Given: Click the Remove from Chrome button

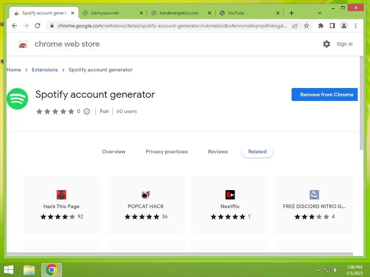Looking at the screenshot, I should tap(324, 94).
